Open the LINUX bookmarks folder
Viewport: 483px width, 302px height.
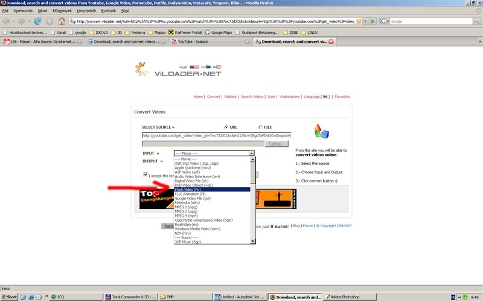pos(309,33)
